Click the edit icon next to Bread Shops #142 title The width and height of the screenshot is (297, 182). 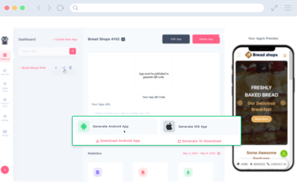tap(123, 39)
